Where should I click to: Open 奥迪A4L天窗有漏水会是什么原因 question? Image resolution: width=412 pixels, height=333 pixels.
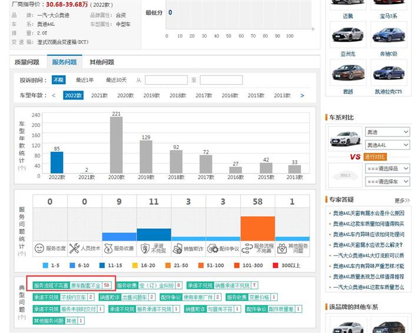click(x=368, y=213)
